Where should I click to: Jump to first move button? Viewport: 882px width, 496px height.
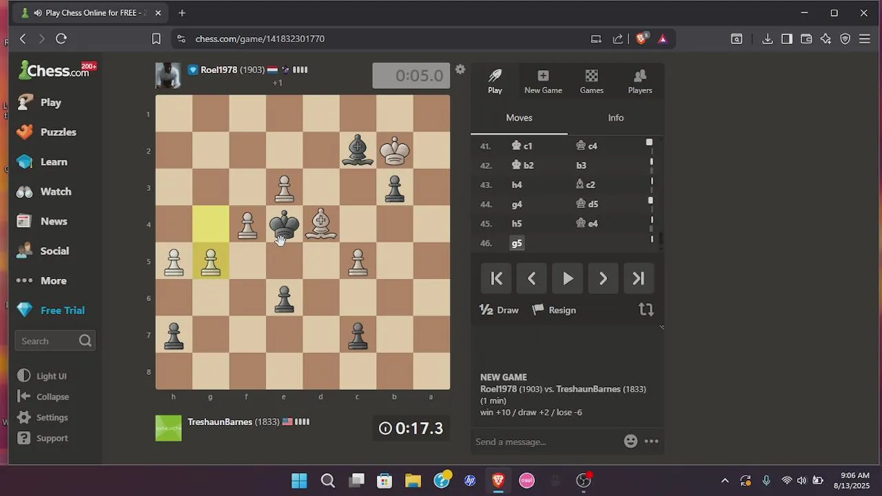[x=496, y=278]
